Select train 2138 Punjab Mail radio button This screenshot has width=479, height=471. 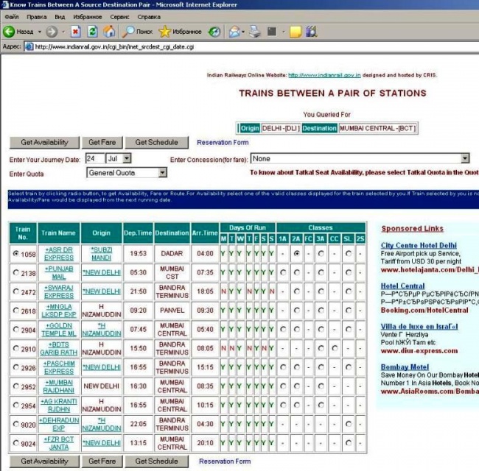tap(16, 272)
